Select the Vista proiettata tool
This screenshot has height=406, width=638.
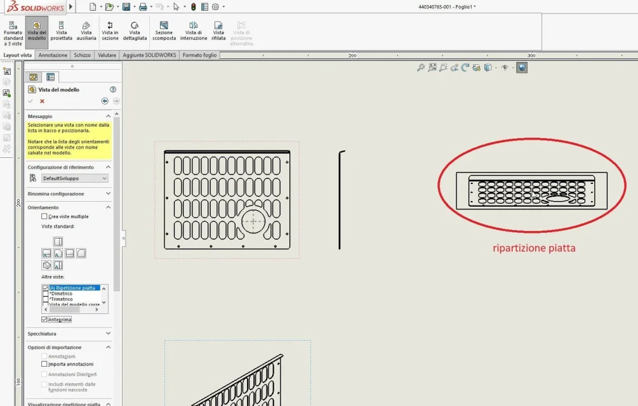tap(61, 31)
